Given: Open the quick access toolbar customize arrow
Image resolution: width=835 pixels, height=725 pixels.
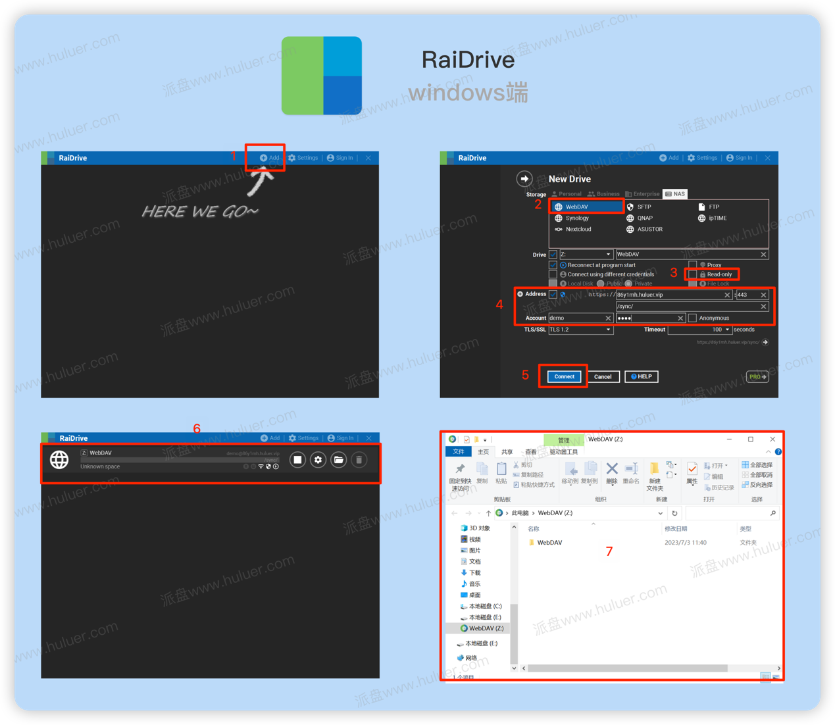Looking at the screenshot, I should 485,439.
